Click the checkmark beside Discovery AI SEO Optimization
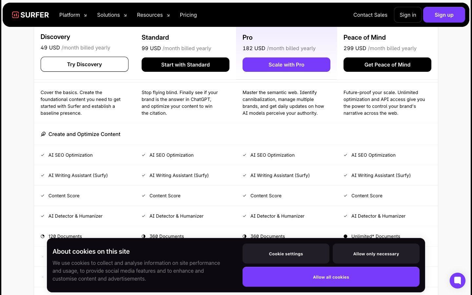The image size is (472, 295). tap(43, 155)
